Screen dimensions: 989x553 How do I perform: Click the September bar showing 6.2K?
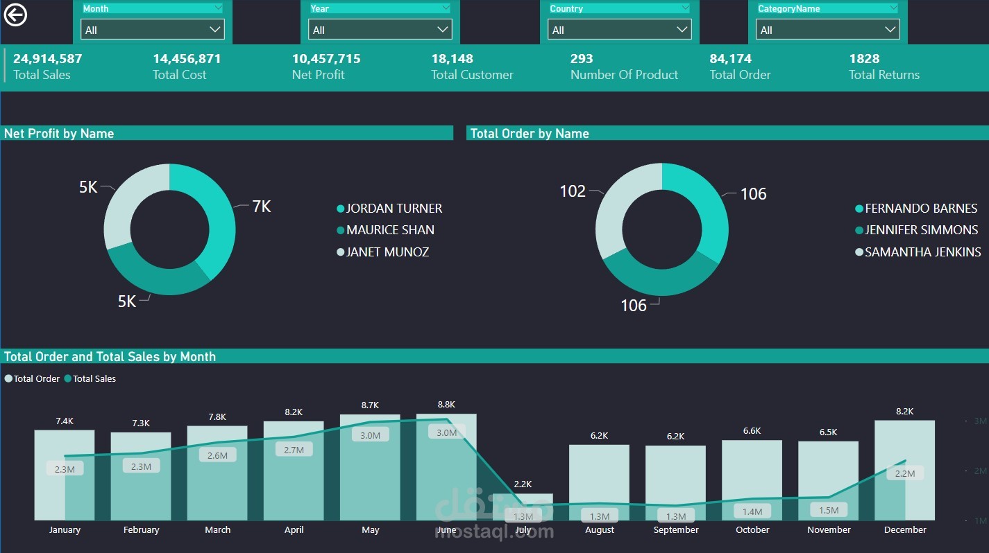[x=675, y=482]
